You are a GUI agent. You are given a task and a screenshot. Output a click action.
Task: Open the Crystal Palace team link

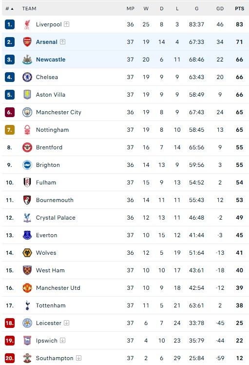(56, 218)
